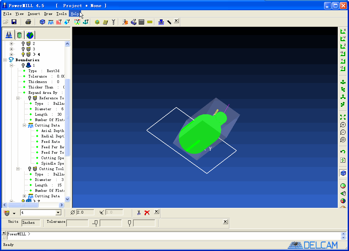The image size is (349, 251).
Task: Open the calculator grid icon
Action: pyautogui.click(x=141, y=22)
